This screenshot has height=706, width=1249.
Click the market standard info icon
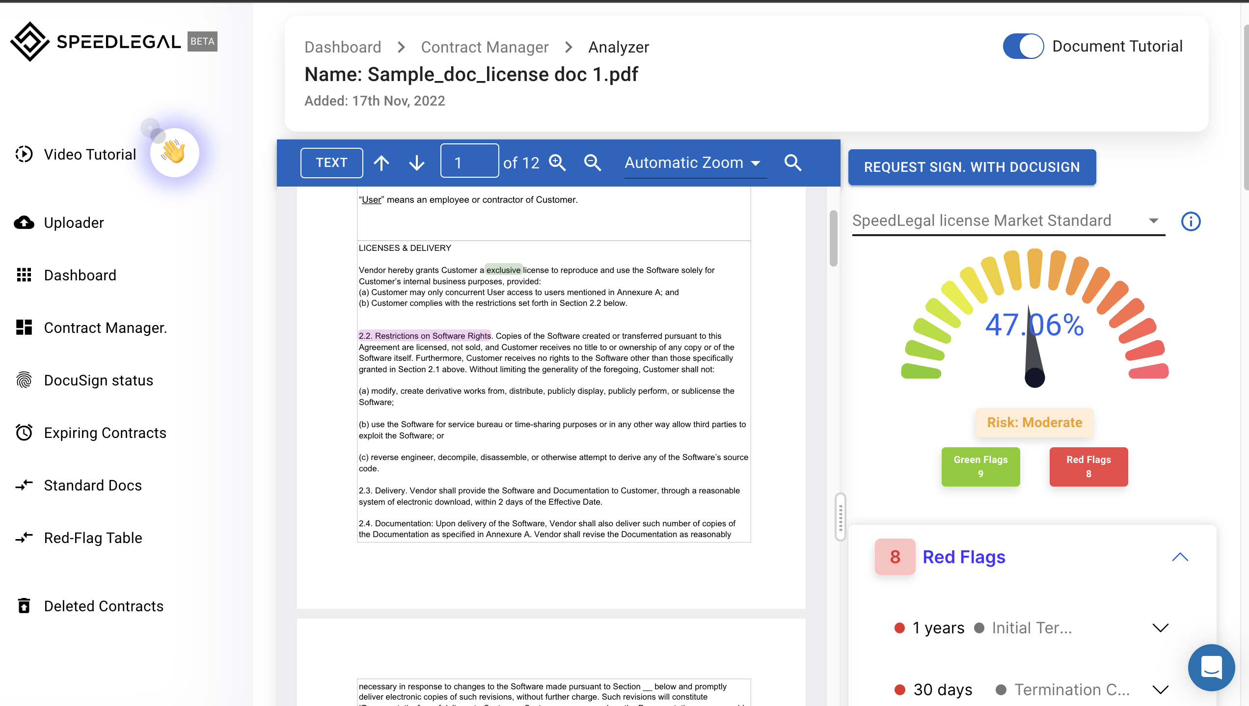[x=1191, y=221]
